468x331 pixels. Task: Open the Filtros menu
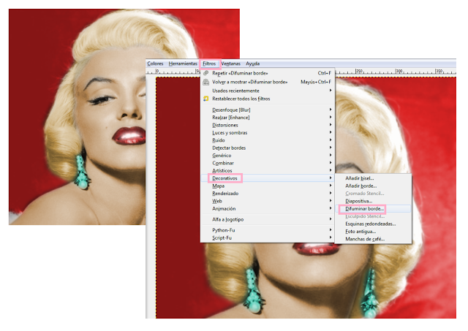point(209,64)
